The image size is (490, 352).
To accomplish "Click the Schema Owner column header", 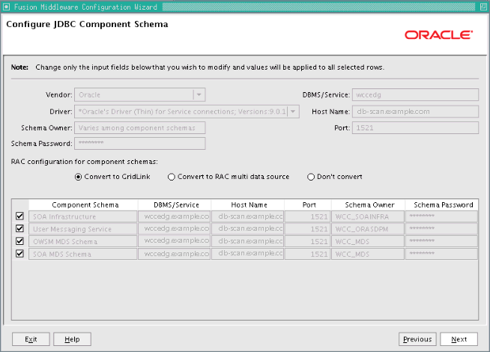I will pyautogui.click(x=369, y=205).
